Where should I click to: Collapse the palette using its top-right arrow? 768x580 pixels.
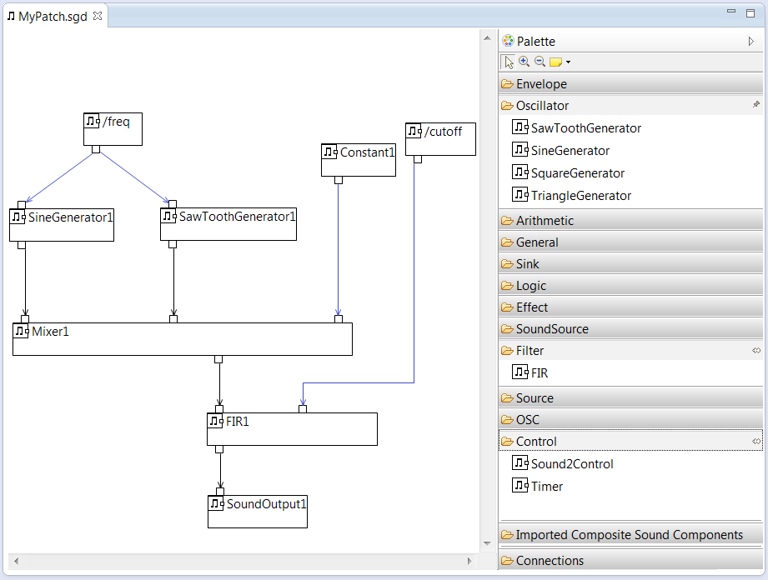click(752, 40)
